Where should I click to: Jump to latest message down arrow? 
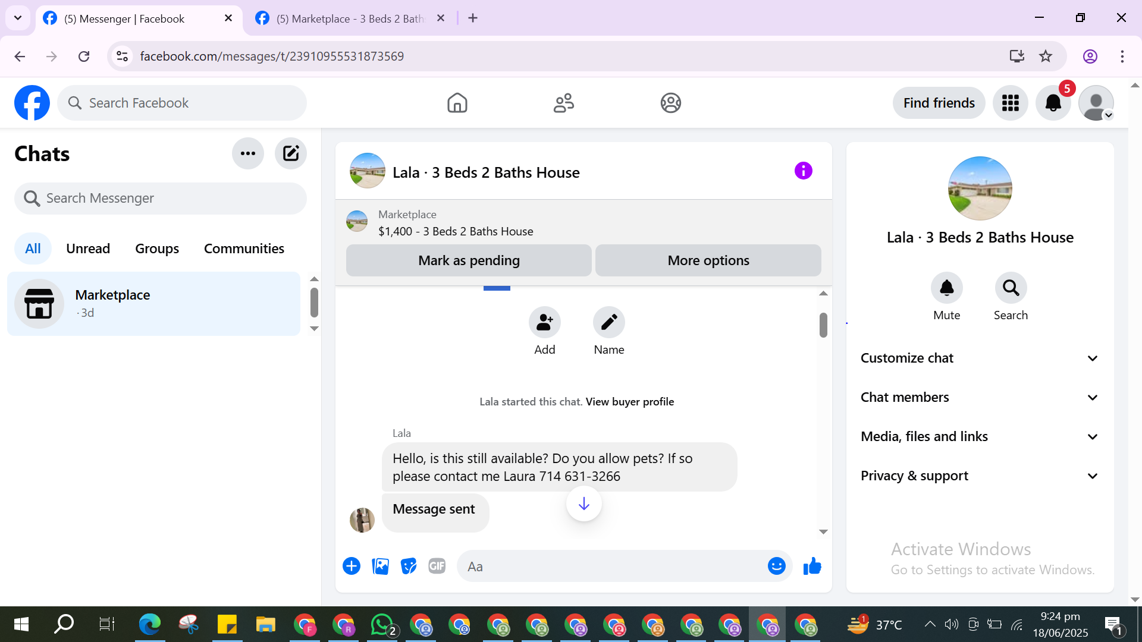[584, 504]
